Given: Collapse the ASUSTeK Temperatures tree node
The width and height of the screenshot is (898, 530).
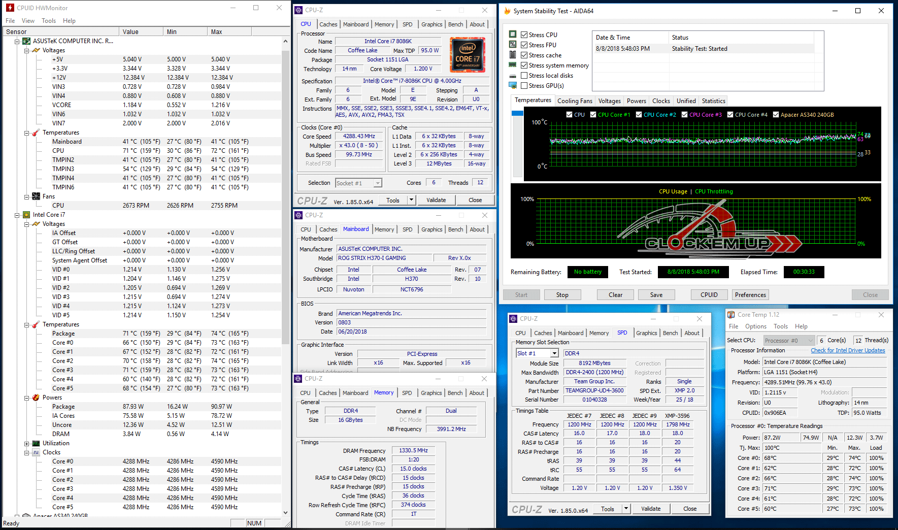Looking at the screenshot, I should pyautogui.click(x=26, y=133).
